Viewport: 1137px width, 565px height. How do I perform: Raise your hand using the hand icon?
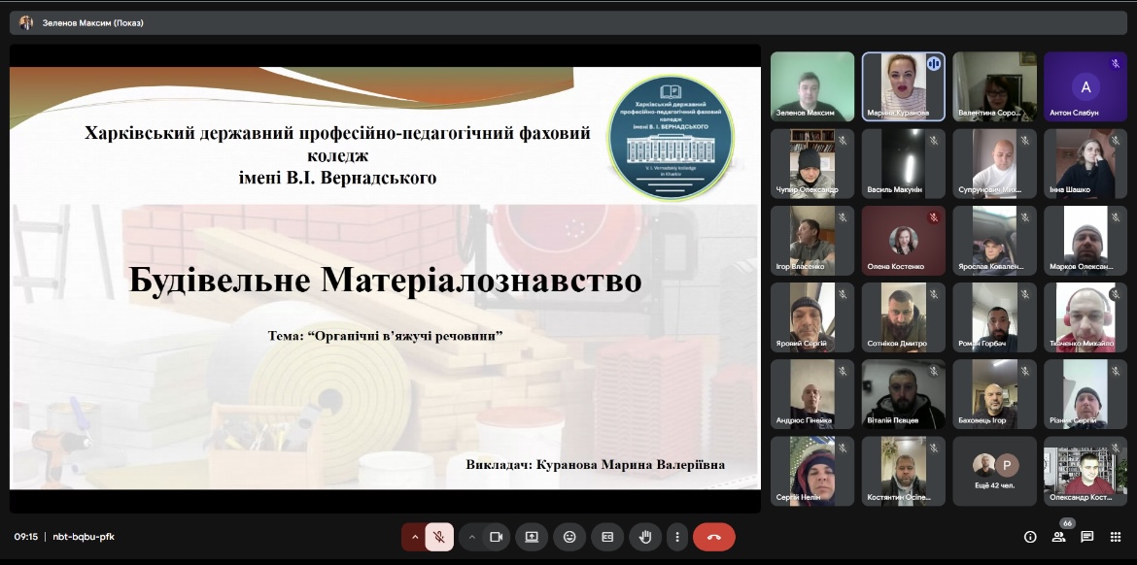[x=643, y=537]
